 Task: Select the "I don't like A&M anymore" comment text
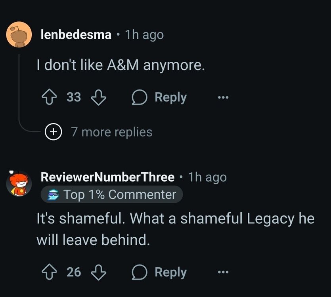121,65
